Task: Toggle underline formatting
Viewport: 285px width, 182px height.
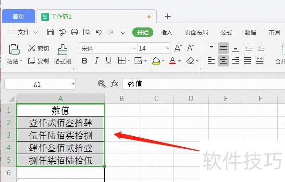Action: (x=109, y=61)
